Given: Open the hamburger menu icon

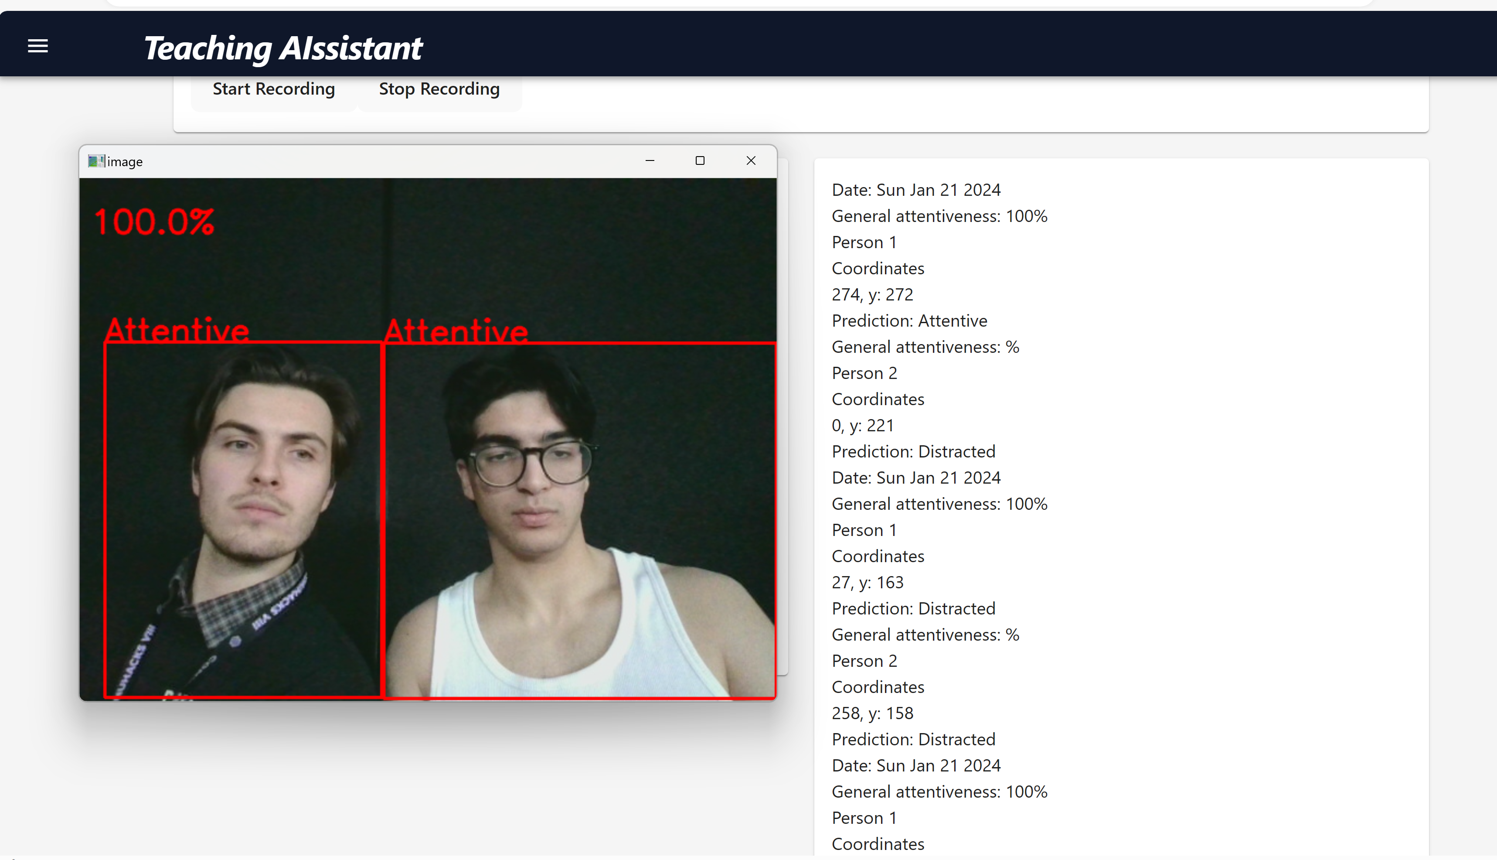Looking at the screenshot, I should pos(38,46).
